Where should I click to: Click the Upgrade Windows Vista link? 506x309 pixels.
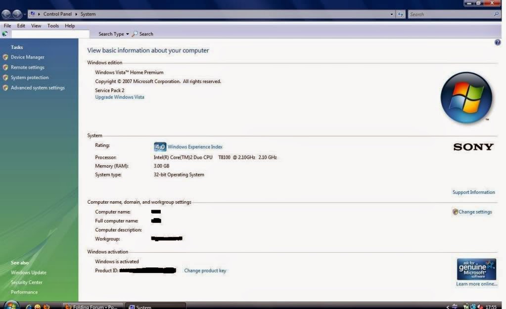(x=119, y=97)
